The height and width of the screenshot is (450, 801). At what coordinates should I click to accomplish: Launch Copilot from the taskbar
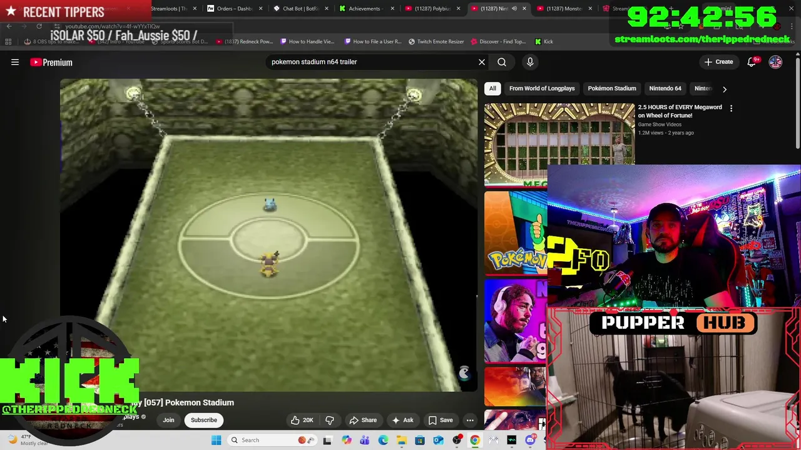coord(347,440)
